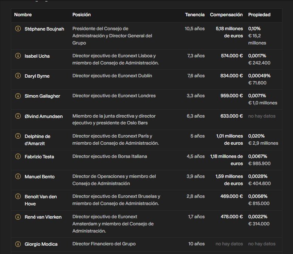Open info icon beside Stéphane Boujnah
The image size is (293, 254).
[18, 29]
